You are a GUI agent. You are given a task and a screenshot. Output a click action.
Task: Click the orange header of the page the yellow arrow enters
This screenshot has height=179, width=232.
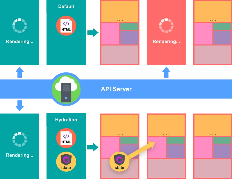(166, 125)
